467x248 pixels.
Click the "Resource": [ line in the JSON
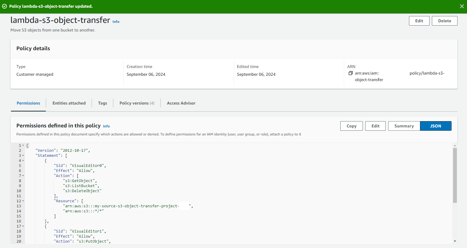point(68,201)
